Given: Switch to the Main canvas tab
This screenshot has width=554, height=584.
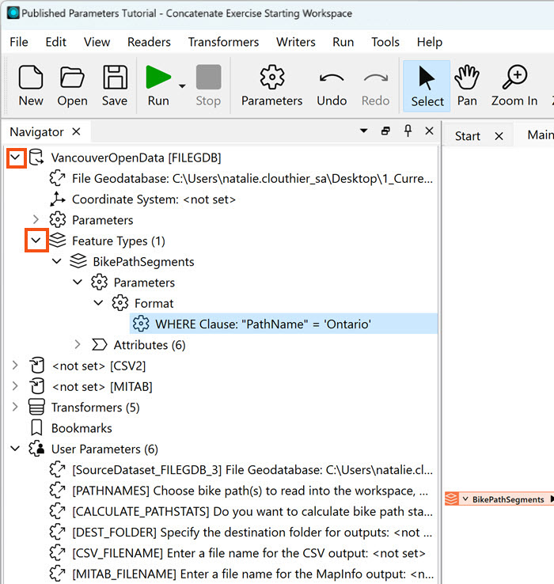Looking at the screenshot, I should [541, 135].
